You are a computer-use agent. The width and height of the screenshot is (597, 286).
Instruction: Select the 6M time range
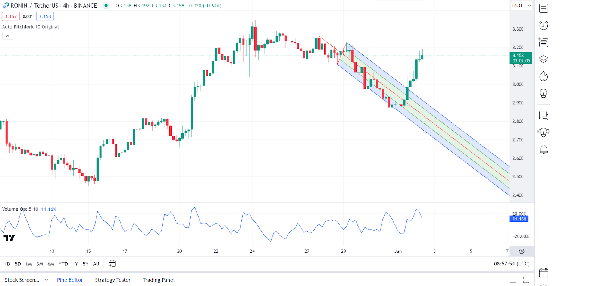[x=51, y=264]
